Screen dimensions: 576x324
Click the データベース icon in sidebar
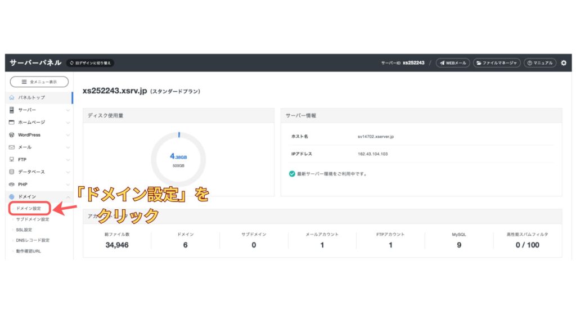12,172
